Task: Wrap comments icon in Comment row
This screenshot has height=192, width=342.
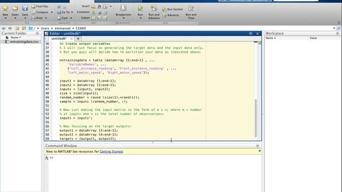Action: [x=105, y=12]
